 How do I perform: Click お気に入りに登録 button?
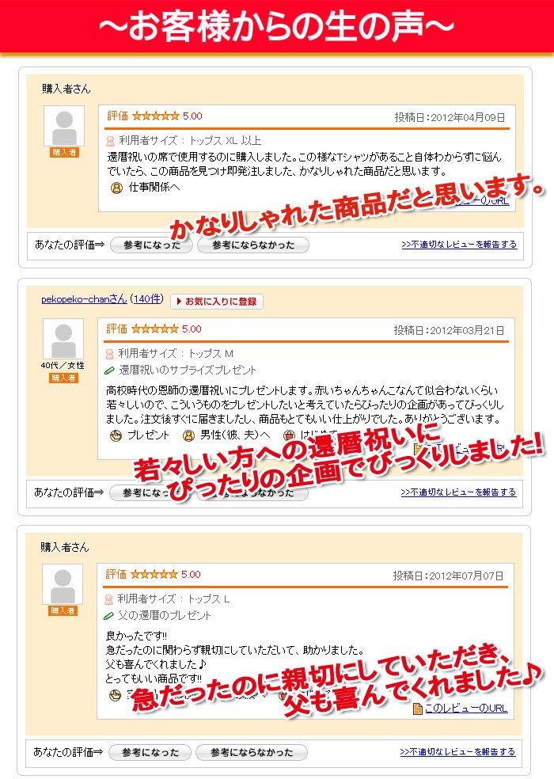tap(217, 302)
